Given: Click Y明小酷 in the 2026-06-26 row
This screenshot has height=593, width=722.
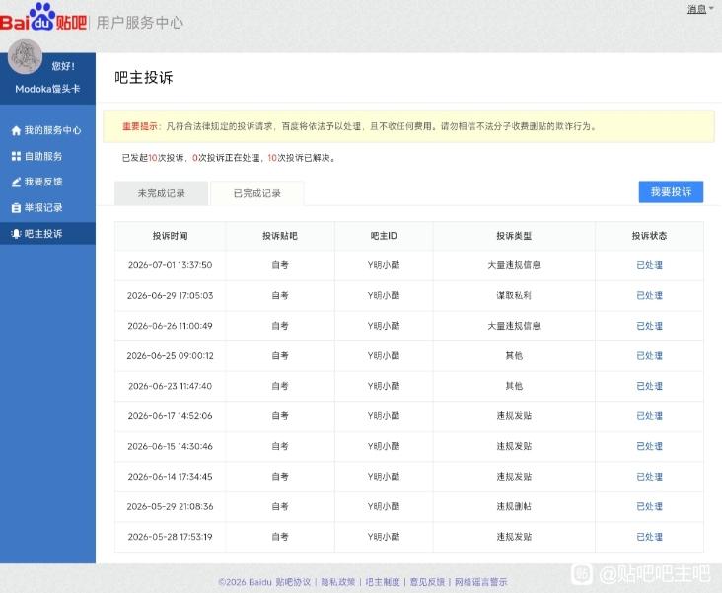Looking at the screenshot, I should pos(384,326).
